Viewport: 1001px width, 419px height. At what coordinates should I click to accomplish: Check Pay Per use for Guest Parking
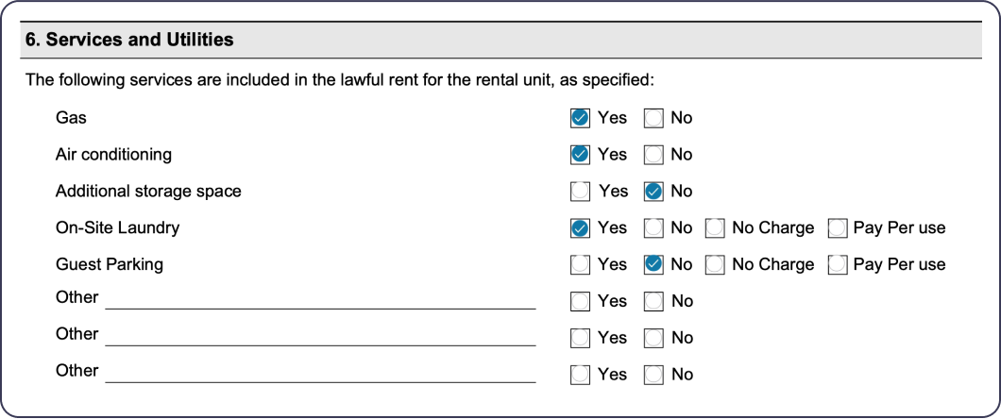tap(838, 264)
